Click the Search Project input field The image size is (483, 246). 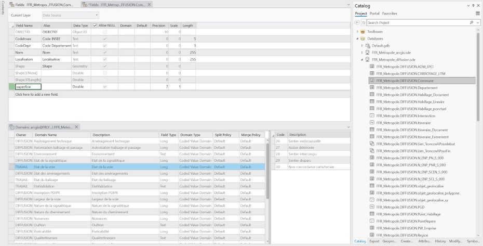pos(415,23)
